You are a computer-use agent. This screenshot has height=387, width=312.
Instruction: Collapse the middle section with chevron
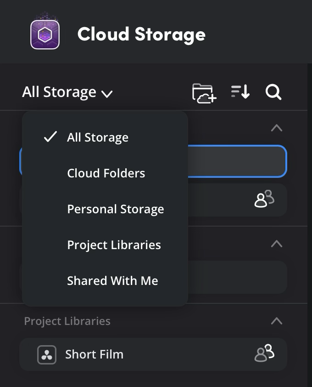(x=276, y=244)
